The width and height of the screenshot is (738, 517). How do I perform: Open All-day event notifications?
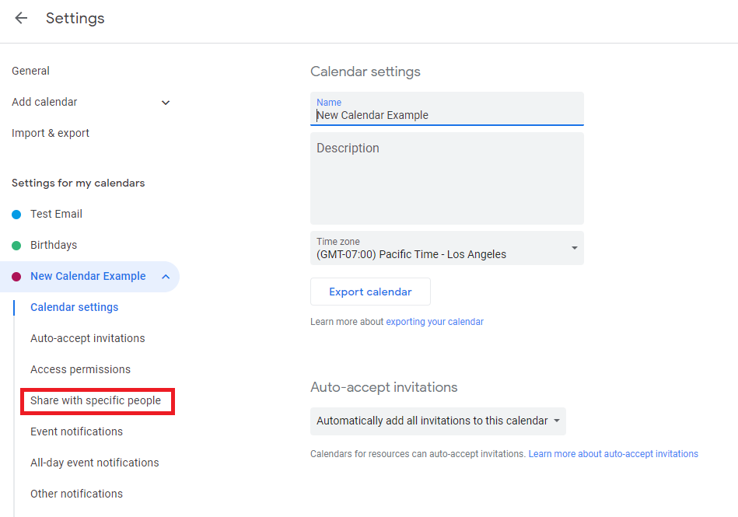click(x=94, y=463)
